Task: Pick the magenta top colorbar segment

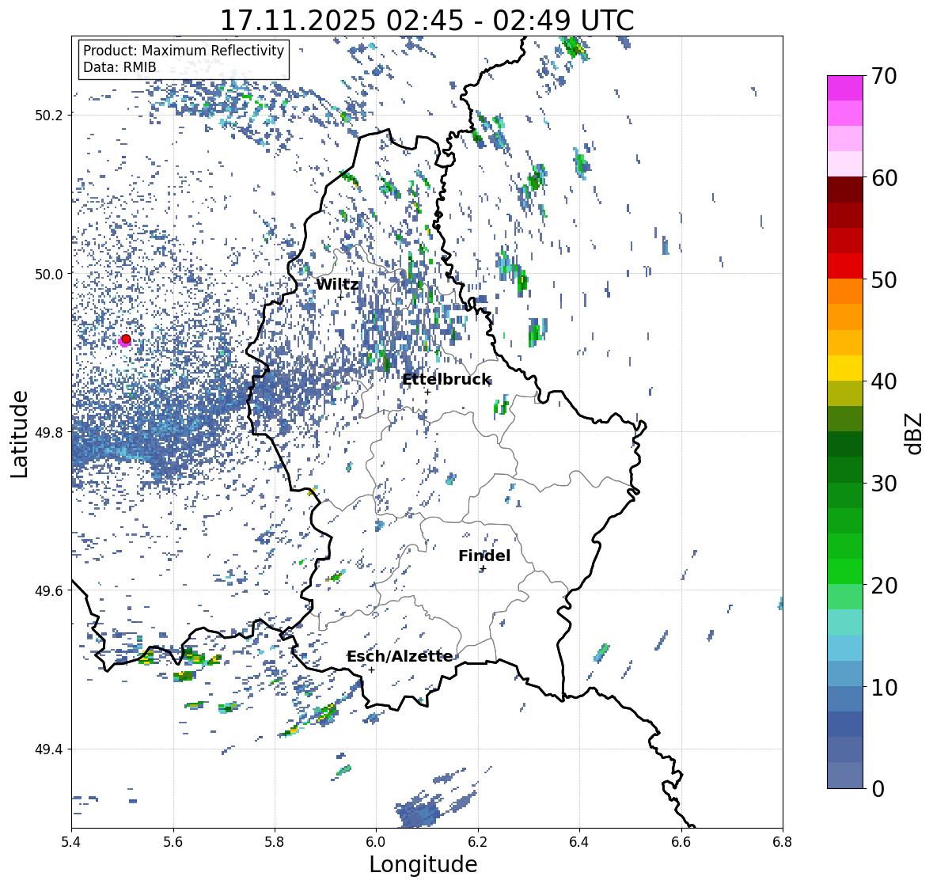Action: (845, 88)
